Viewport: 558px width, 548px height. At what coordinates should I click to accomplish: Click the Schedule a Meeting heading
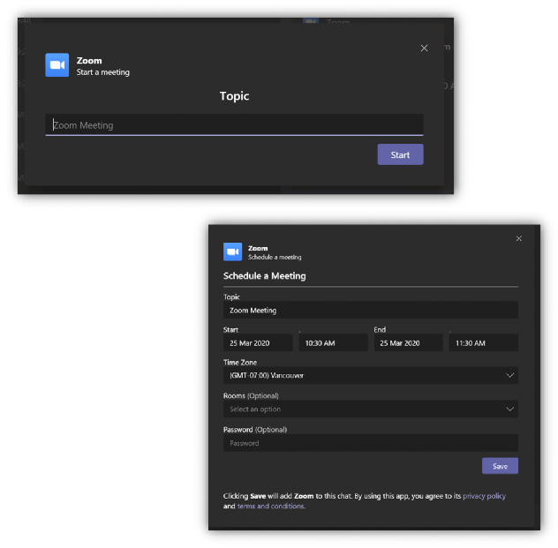pos(264,276)
